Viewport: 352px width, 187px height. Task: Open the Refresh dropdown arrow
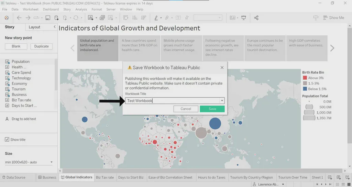point(81,18)
